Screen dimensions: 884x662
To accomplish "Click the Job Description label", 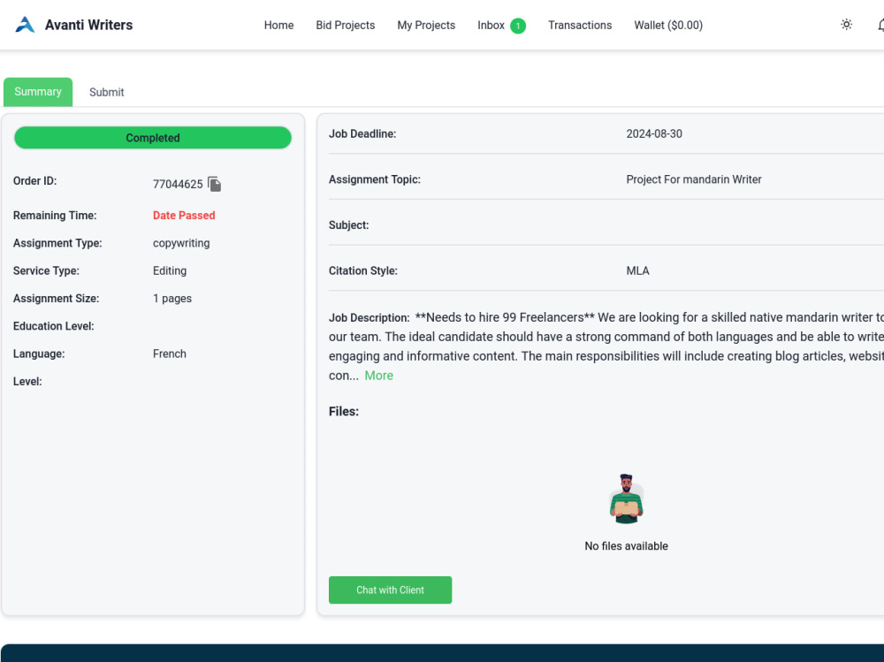I will coord(369,317).
